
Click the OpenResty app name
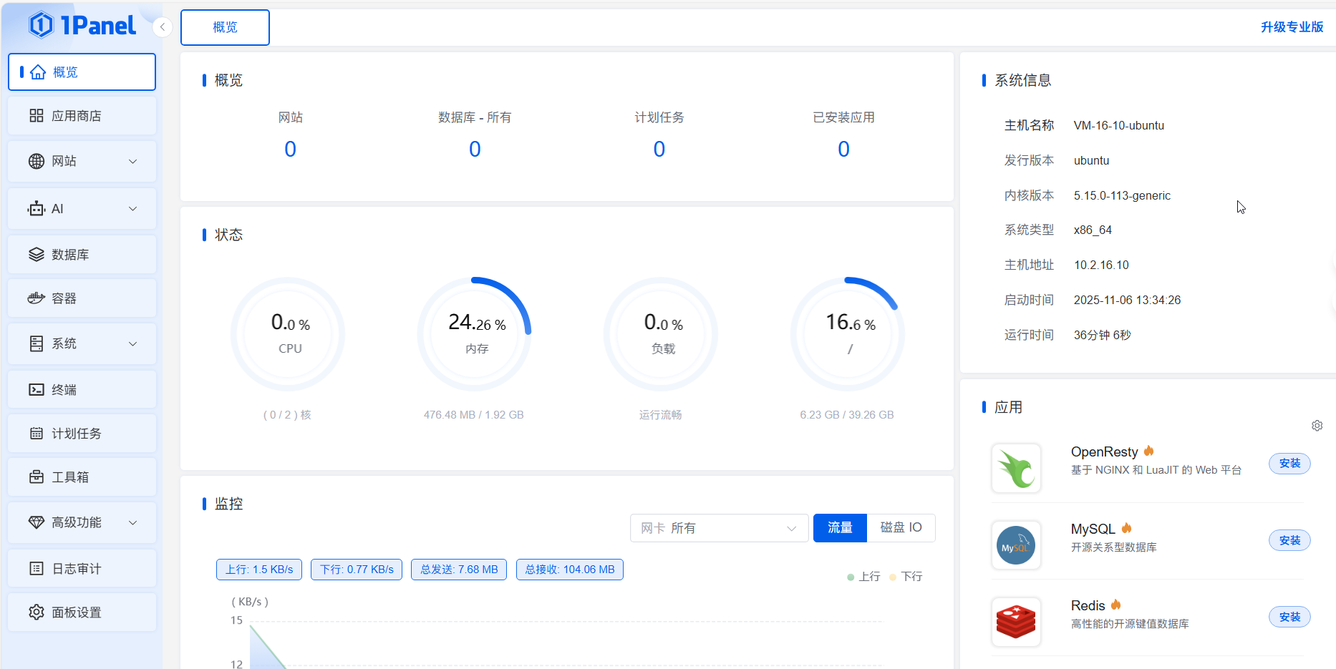coord(1104,451)
